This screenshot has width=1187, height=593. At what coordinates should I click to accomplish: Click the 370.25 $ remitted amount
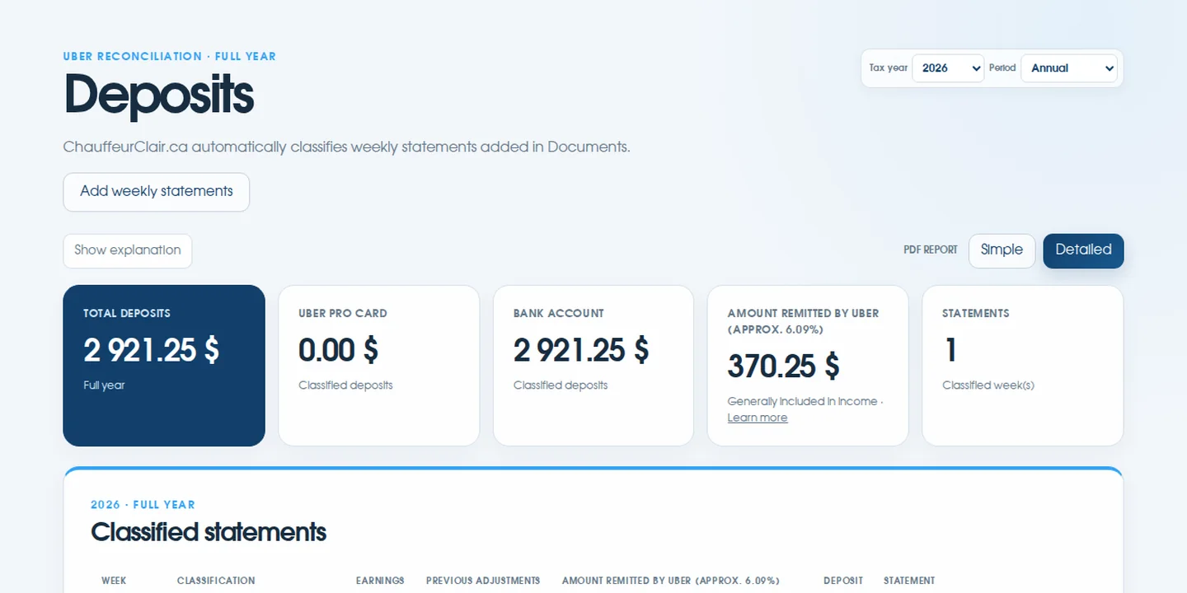783,367
